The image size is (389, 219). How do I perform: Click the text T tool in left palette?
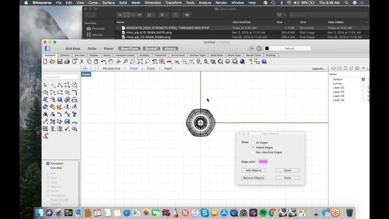(x=74, y=114)
